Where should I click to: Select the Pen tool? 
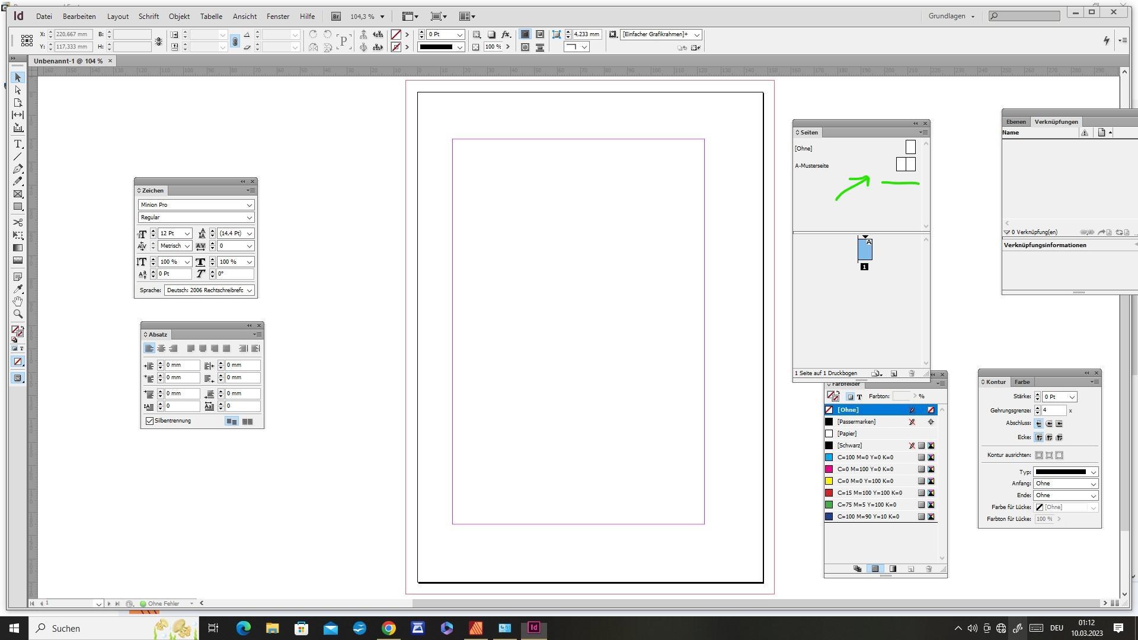pyautogui.click(x=18, y=169)
